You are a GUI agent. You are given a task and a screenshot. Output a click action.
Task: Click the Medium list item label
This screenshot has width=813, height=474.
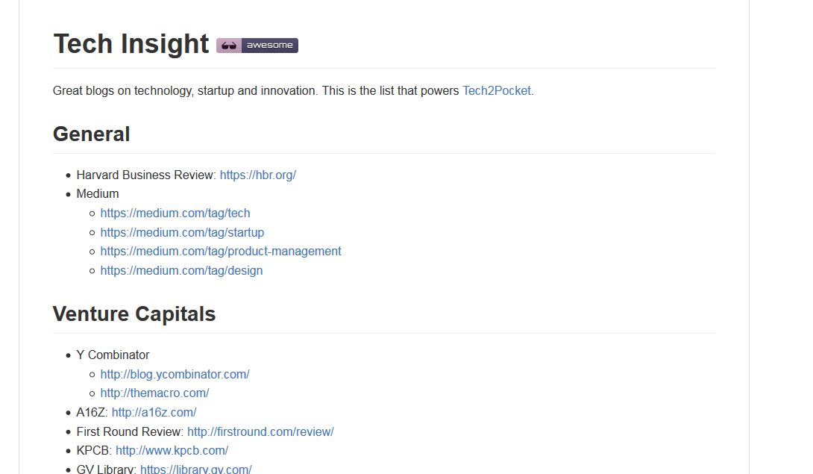coord(97,193)
